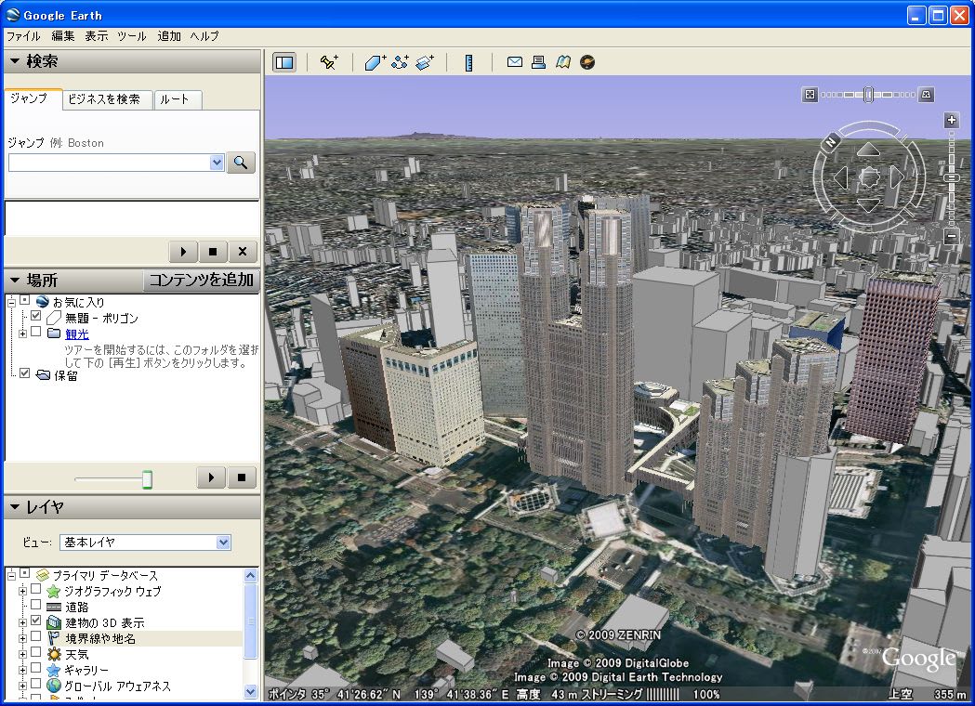Tilt to horizon view icon
The image size is (975, 706).
click(926, 95)
